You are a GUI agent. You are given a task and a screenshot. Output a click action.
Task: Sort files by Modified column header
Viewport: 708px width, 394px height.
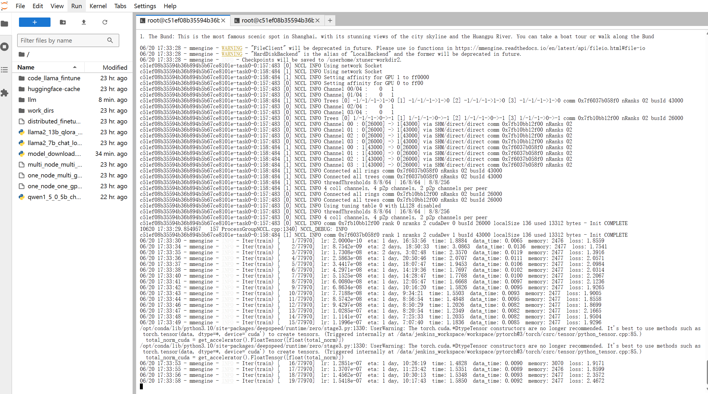pos(115,67)
